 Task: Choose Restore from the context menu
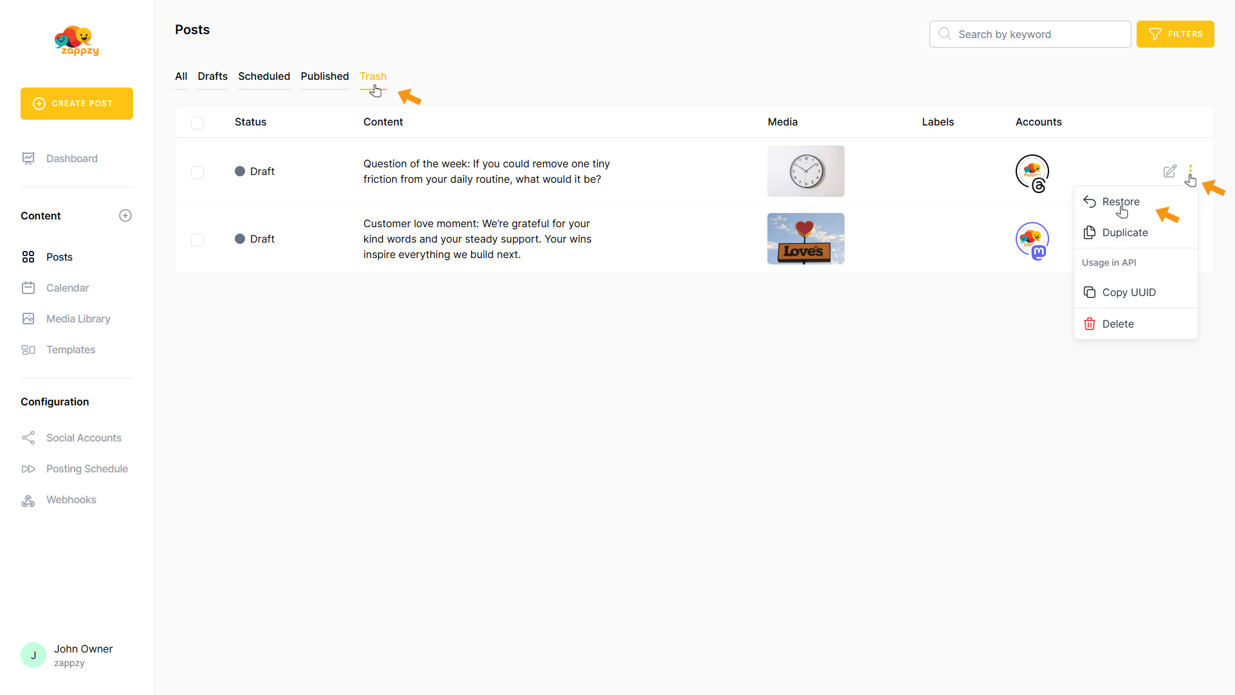(x=1120, y=201)
